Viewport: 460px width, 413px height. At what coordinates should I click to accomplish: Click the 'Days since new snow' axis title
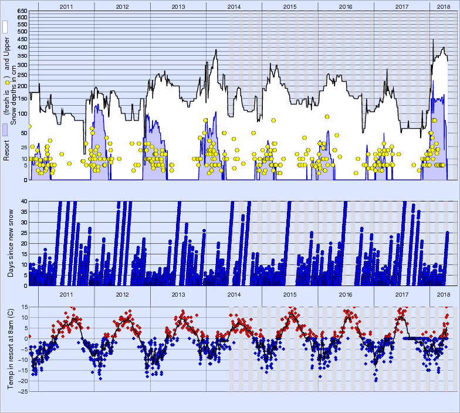(12, 243)
